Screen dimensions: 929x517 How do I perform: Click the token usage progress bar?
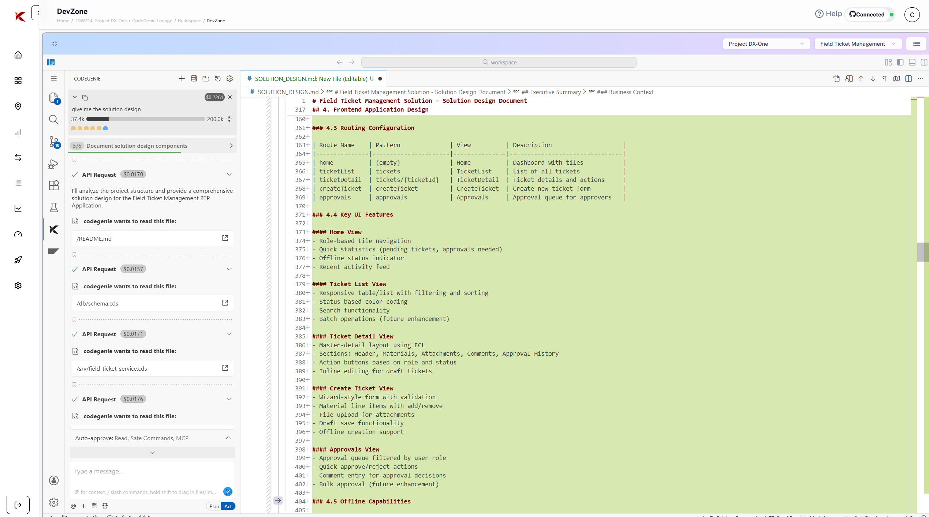coord(145,119)
